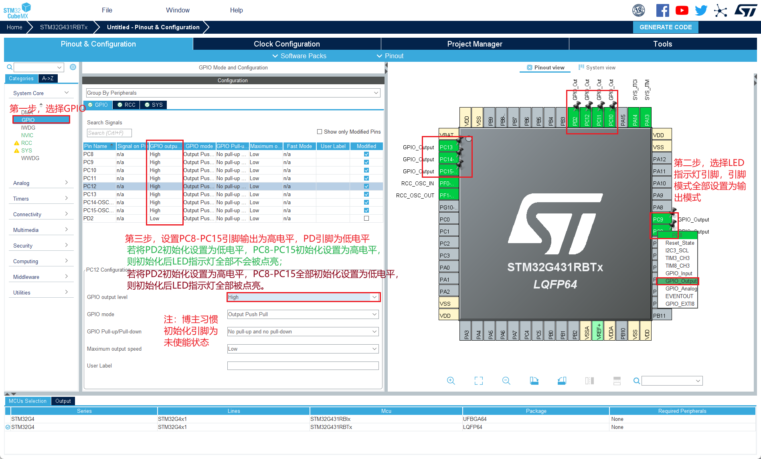The height and width of the screenshot is (459, 761).
Task: Open the Twitter bird icon
Action: point(701,10)
